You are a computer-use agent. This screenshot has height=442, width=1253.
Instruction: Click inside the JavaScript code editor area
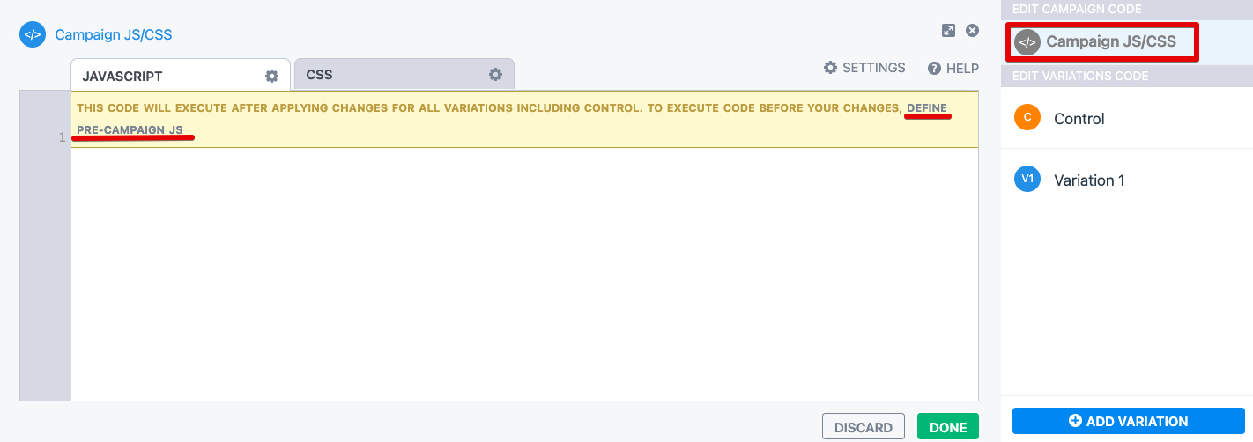tap(524, 273)
